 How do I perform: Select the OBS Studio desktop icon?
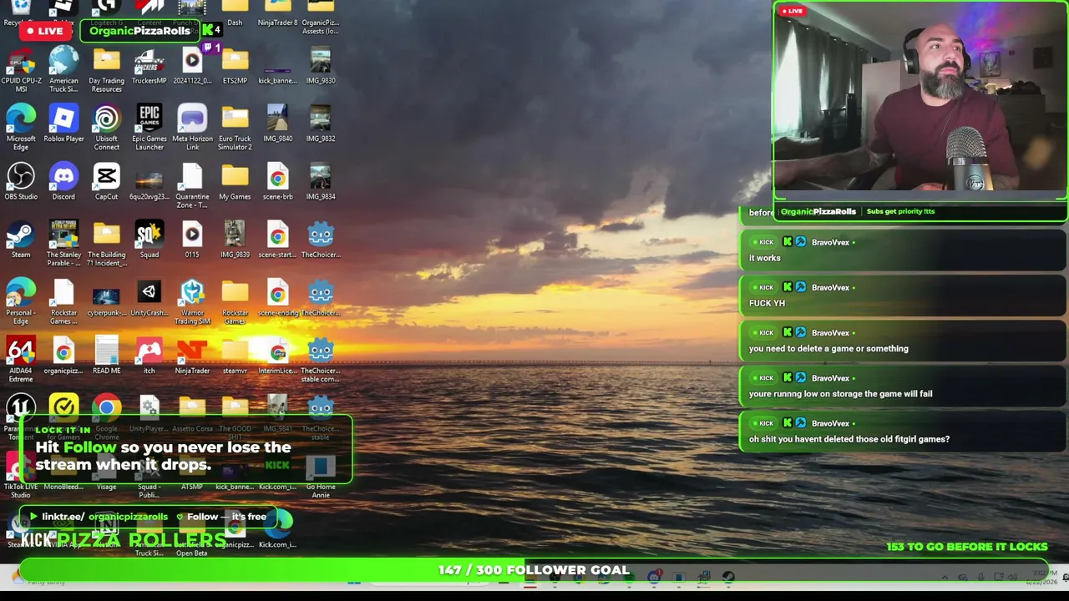[x=21, y=182]
